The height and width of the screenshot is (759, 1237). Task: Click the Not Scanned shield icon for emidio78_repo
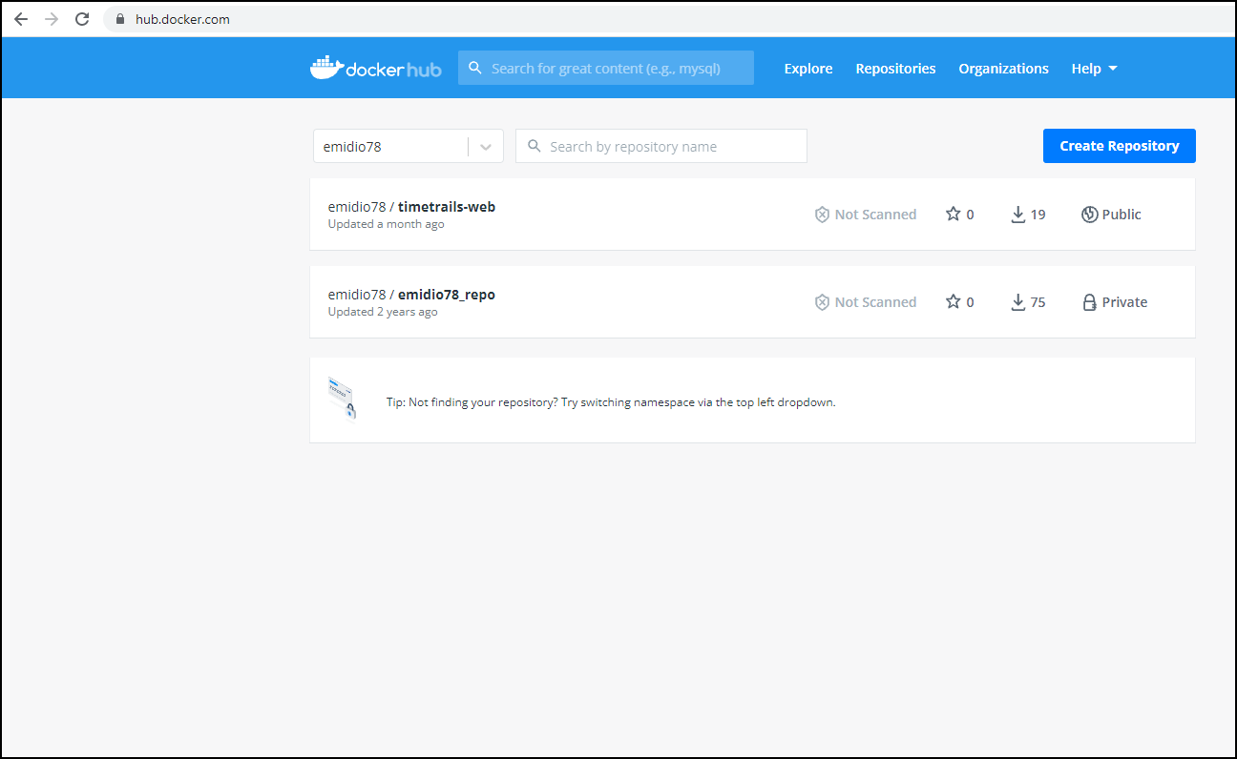pos(822,302)
